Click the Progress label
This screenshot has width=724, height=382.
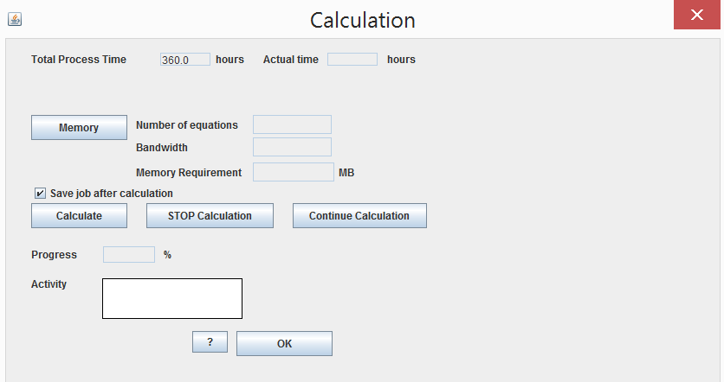[54, 255]
